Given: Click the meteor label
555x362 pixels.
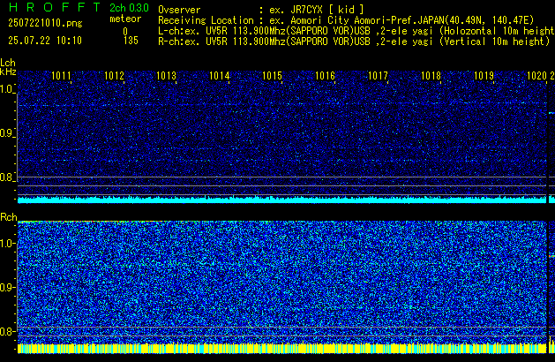Looking at the screenshot, I should click(125, 19).
